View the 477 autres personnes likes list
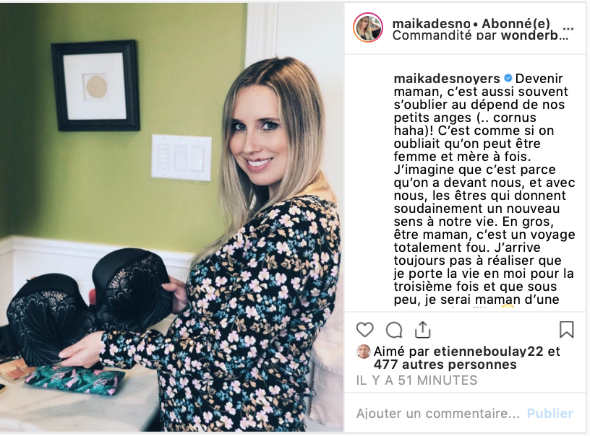This screenshot has width=590, height=436. (x=445, y=365)
